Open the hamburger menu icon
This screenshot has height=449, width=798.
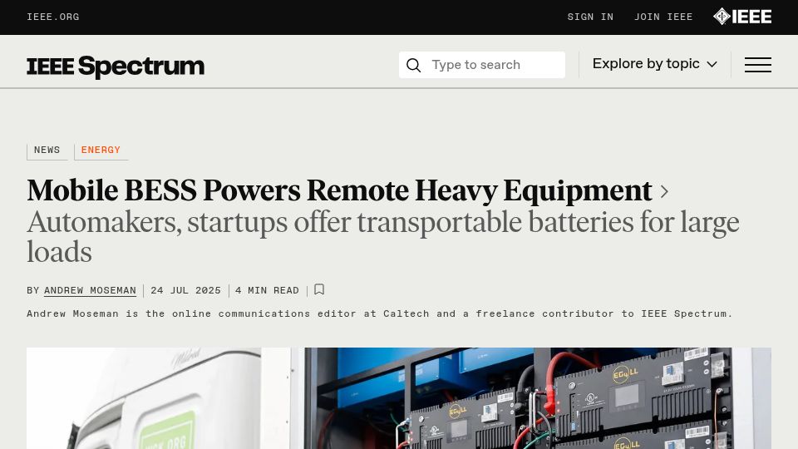[x=758, y=65]
